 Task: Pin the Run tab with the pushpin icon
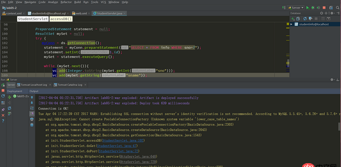click(3, 109)
